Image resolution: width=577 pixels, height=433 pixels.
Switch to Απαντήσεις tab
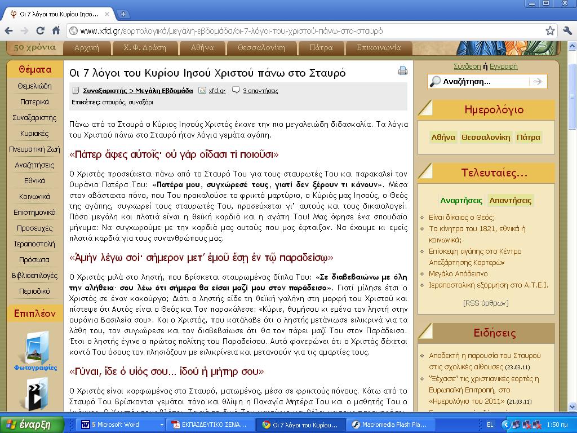(x=510, y=200)
